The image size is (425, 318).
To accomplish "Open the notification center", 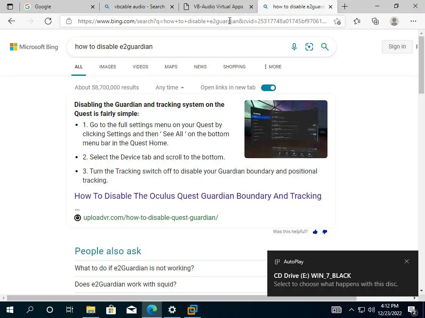I will pyautogui.click(x=412, y=310).
